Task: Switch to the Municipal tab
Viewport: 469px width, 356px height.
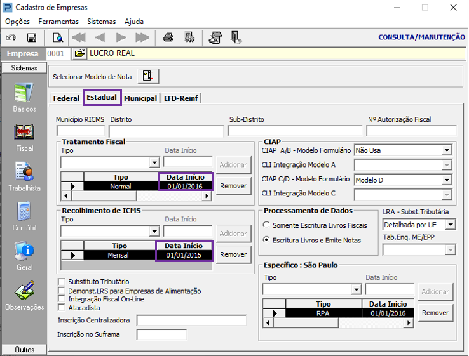Action: 140,98
